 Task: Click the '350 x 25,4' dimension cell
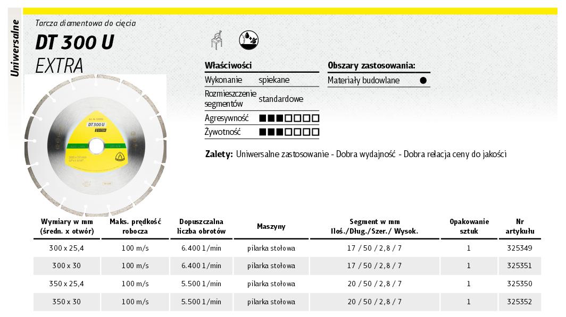(66, 284)
